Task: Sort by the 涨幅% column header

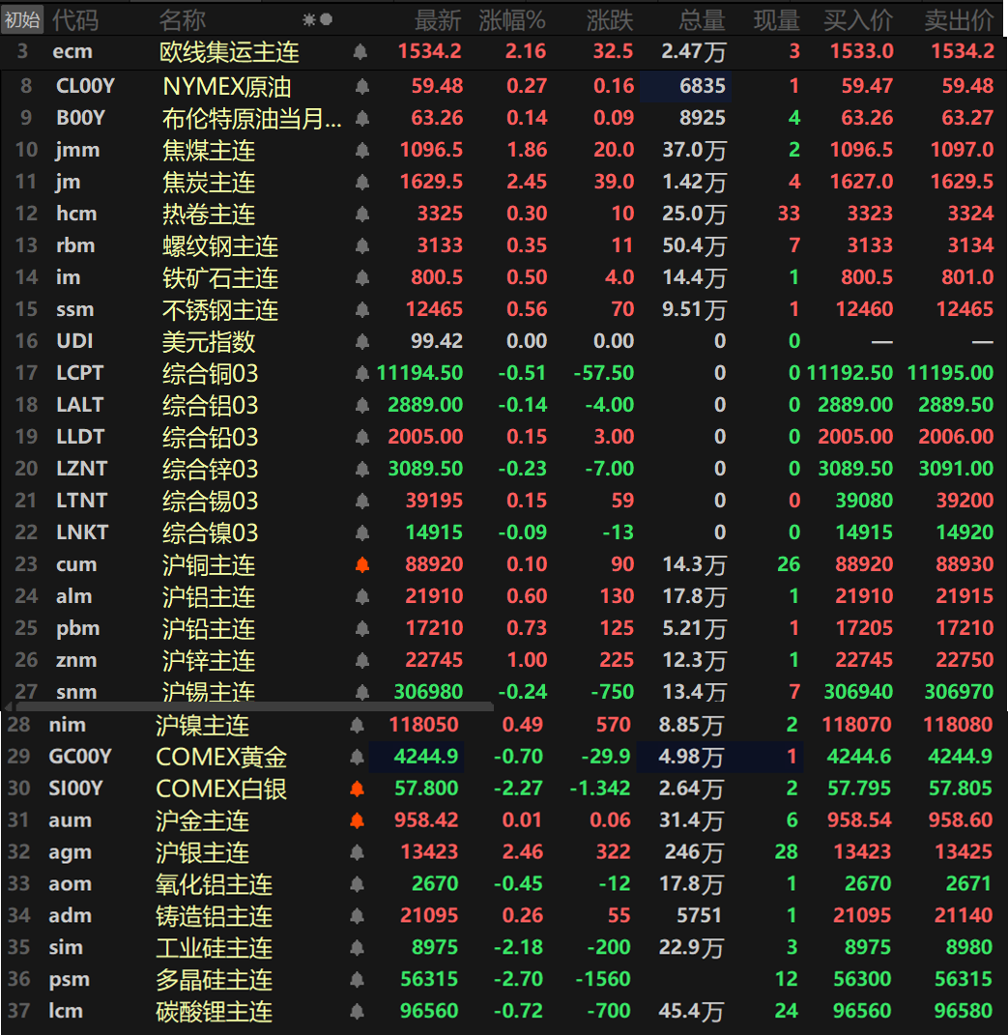Action: [512, 19]
